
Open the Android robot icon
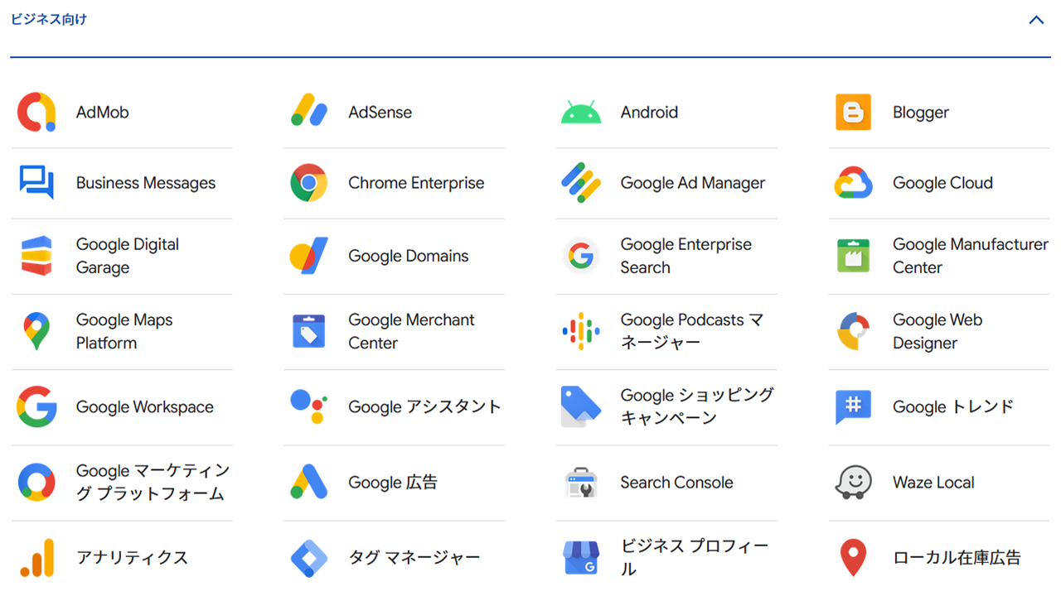(x=580, y=113)
